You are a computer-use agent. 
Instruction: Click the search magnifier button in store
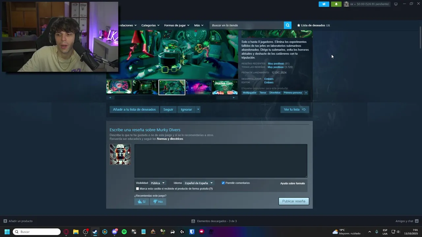[287, 25]
